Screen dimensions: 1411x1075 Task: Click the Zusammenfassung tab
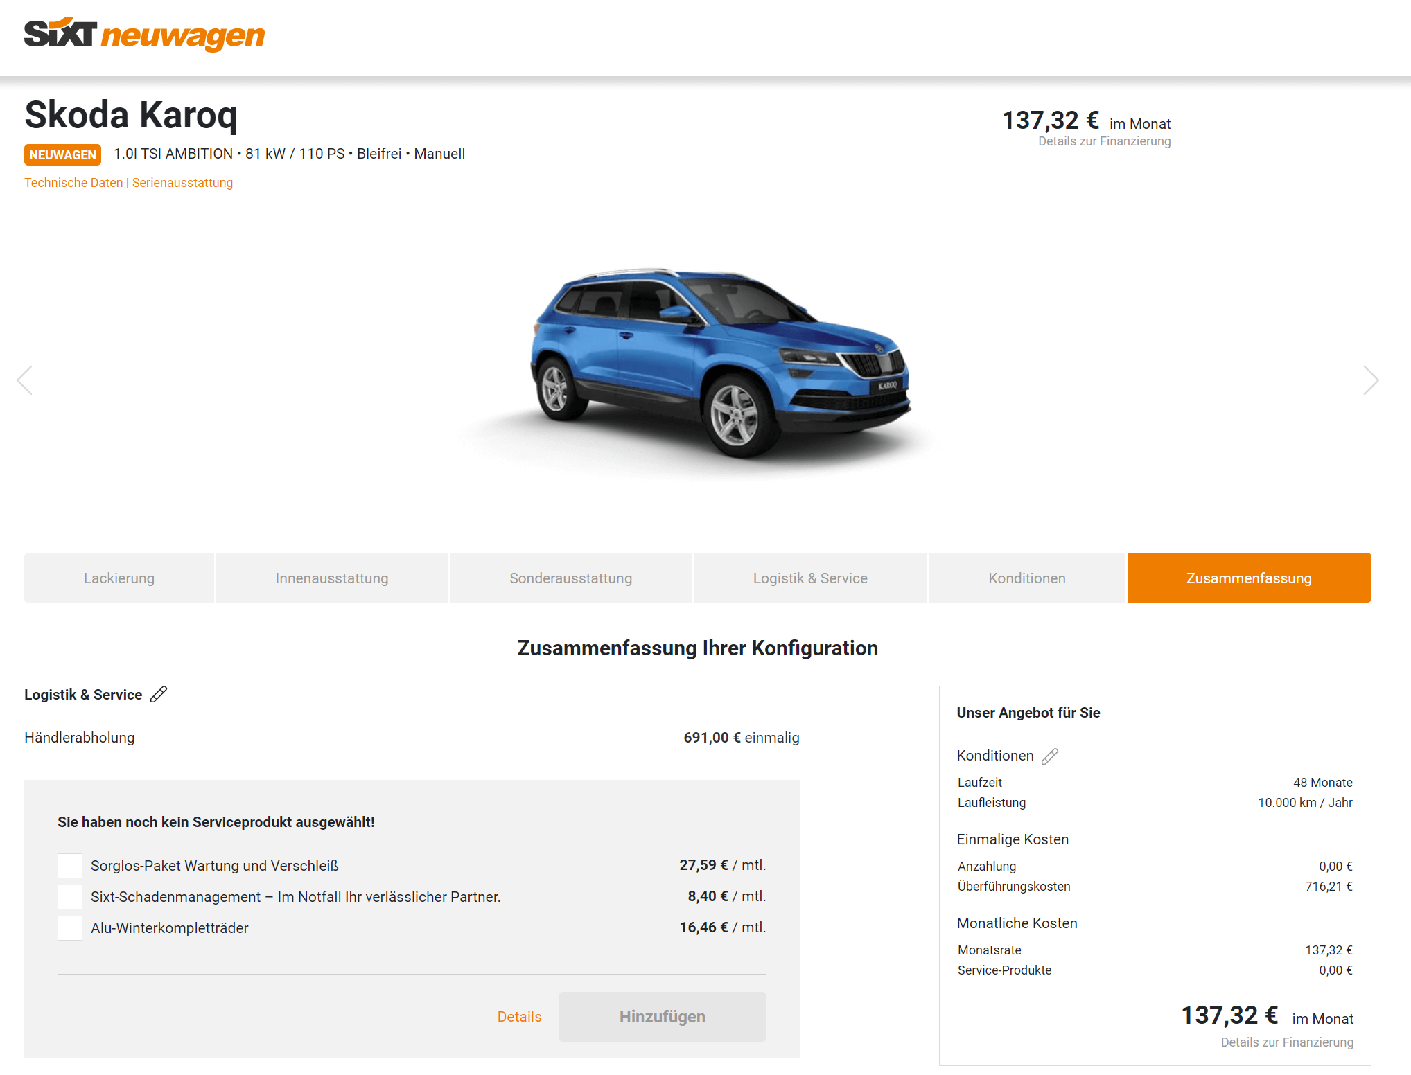coord(1249,578)
